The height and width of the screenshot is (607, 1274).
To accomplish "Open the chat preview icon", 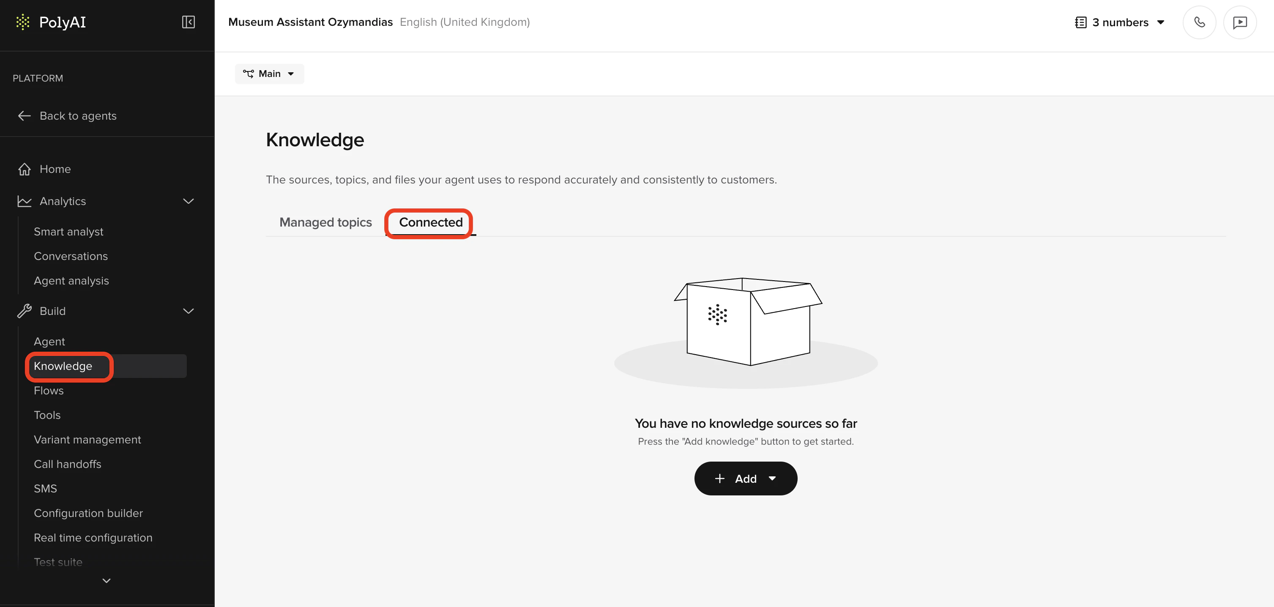I will 1239,22.
